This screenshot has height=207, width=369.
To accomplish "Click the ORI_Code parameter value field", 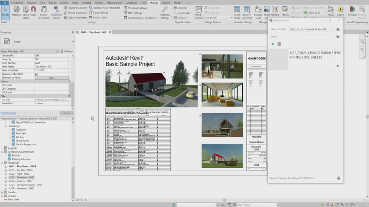I will click(52, 85).
